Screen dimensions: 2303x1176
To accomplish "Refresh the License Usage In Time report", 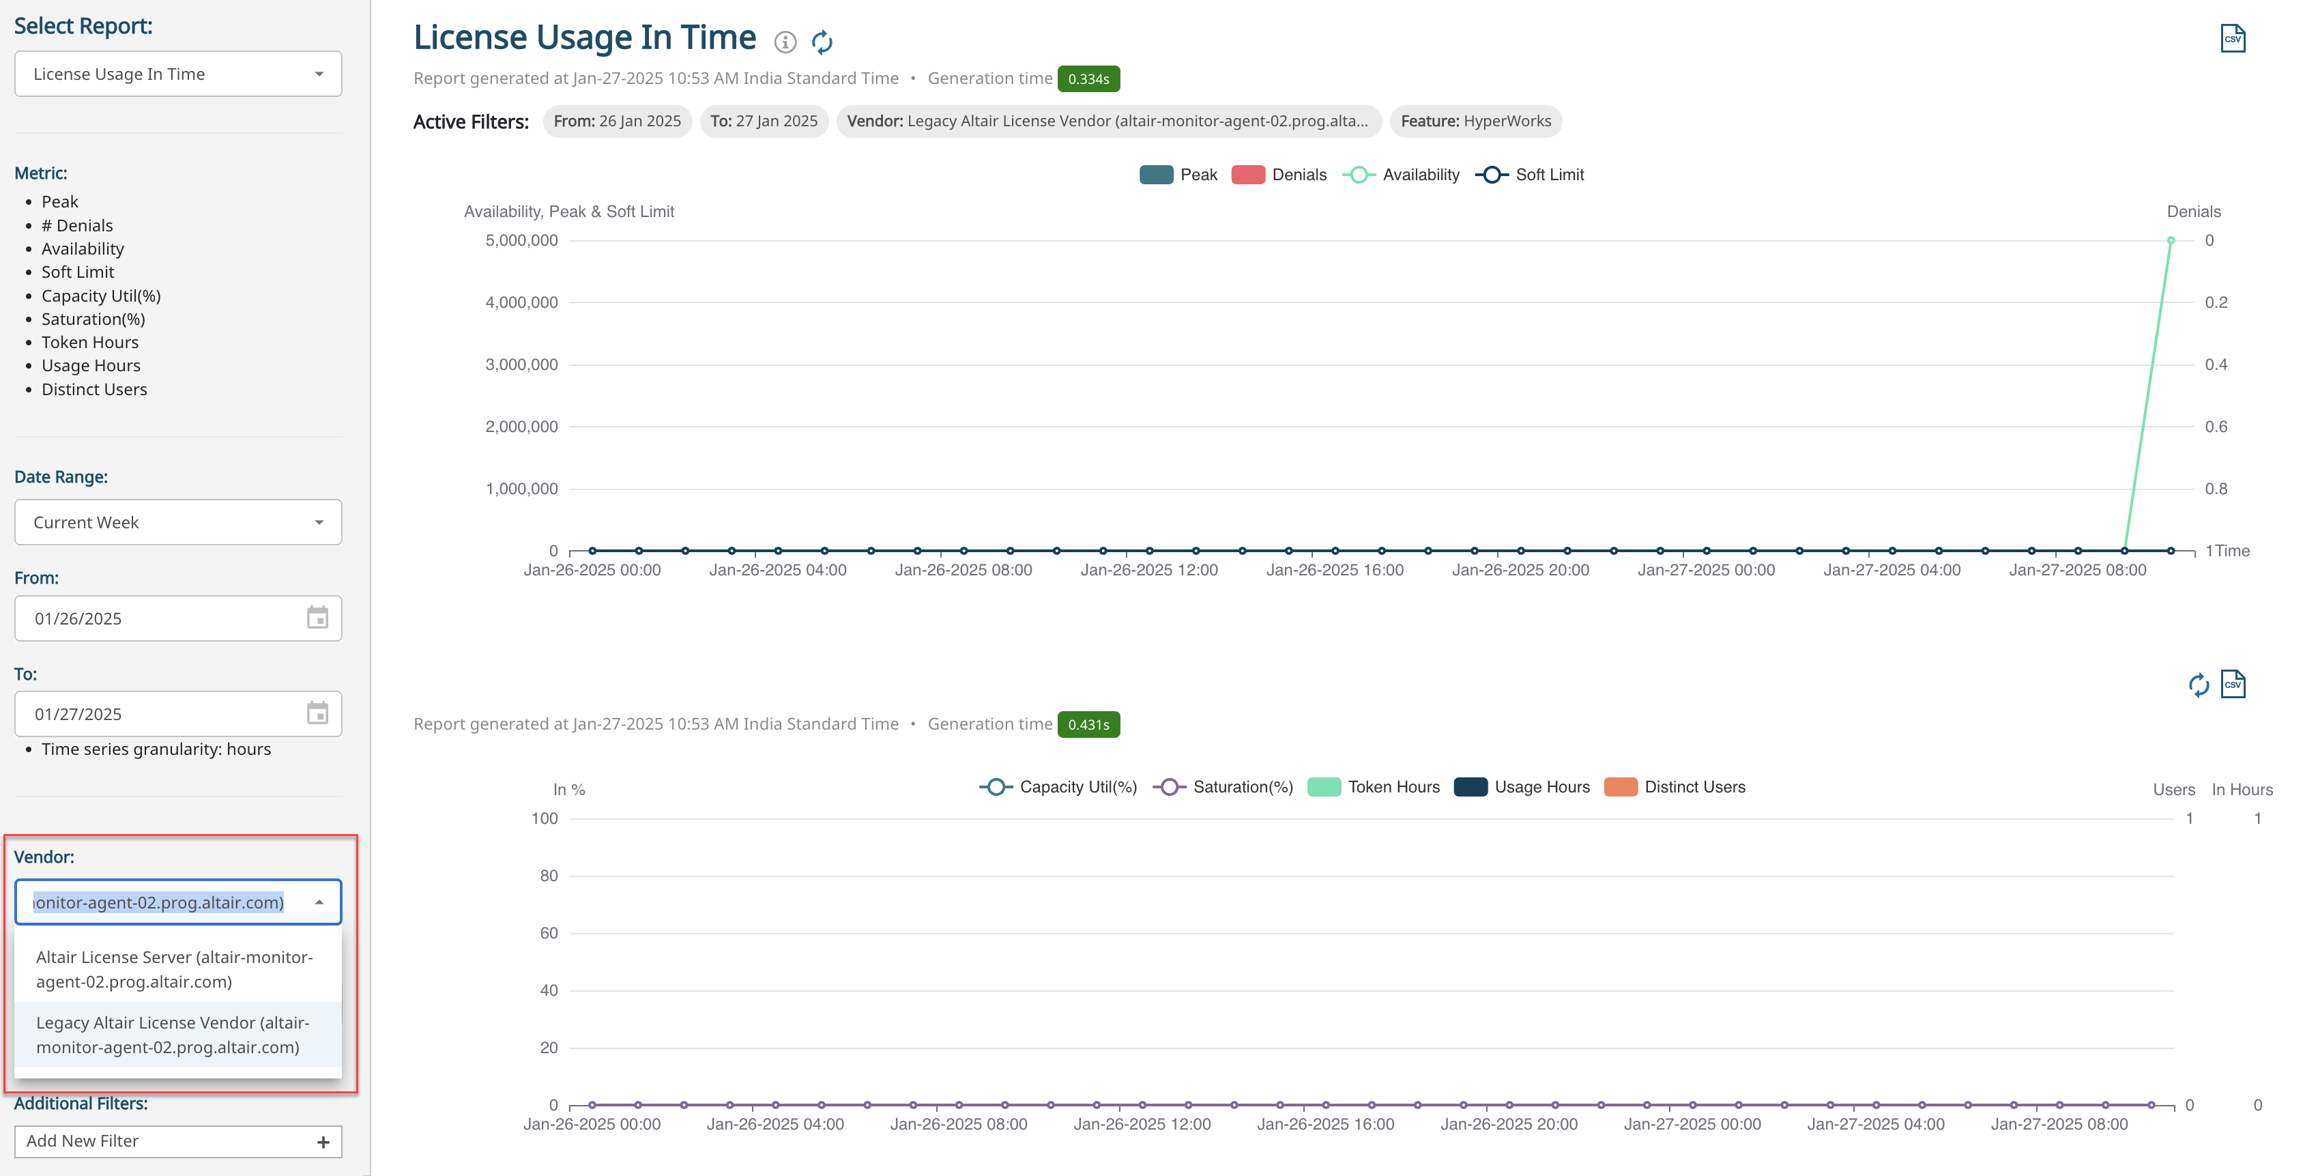I will coord(822,41).
